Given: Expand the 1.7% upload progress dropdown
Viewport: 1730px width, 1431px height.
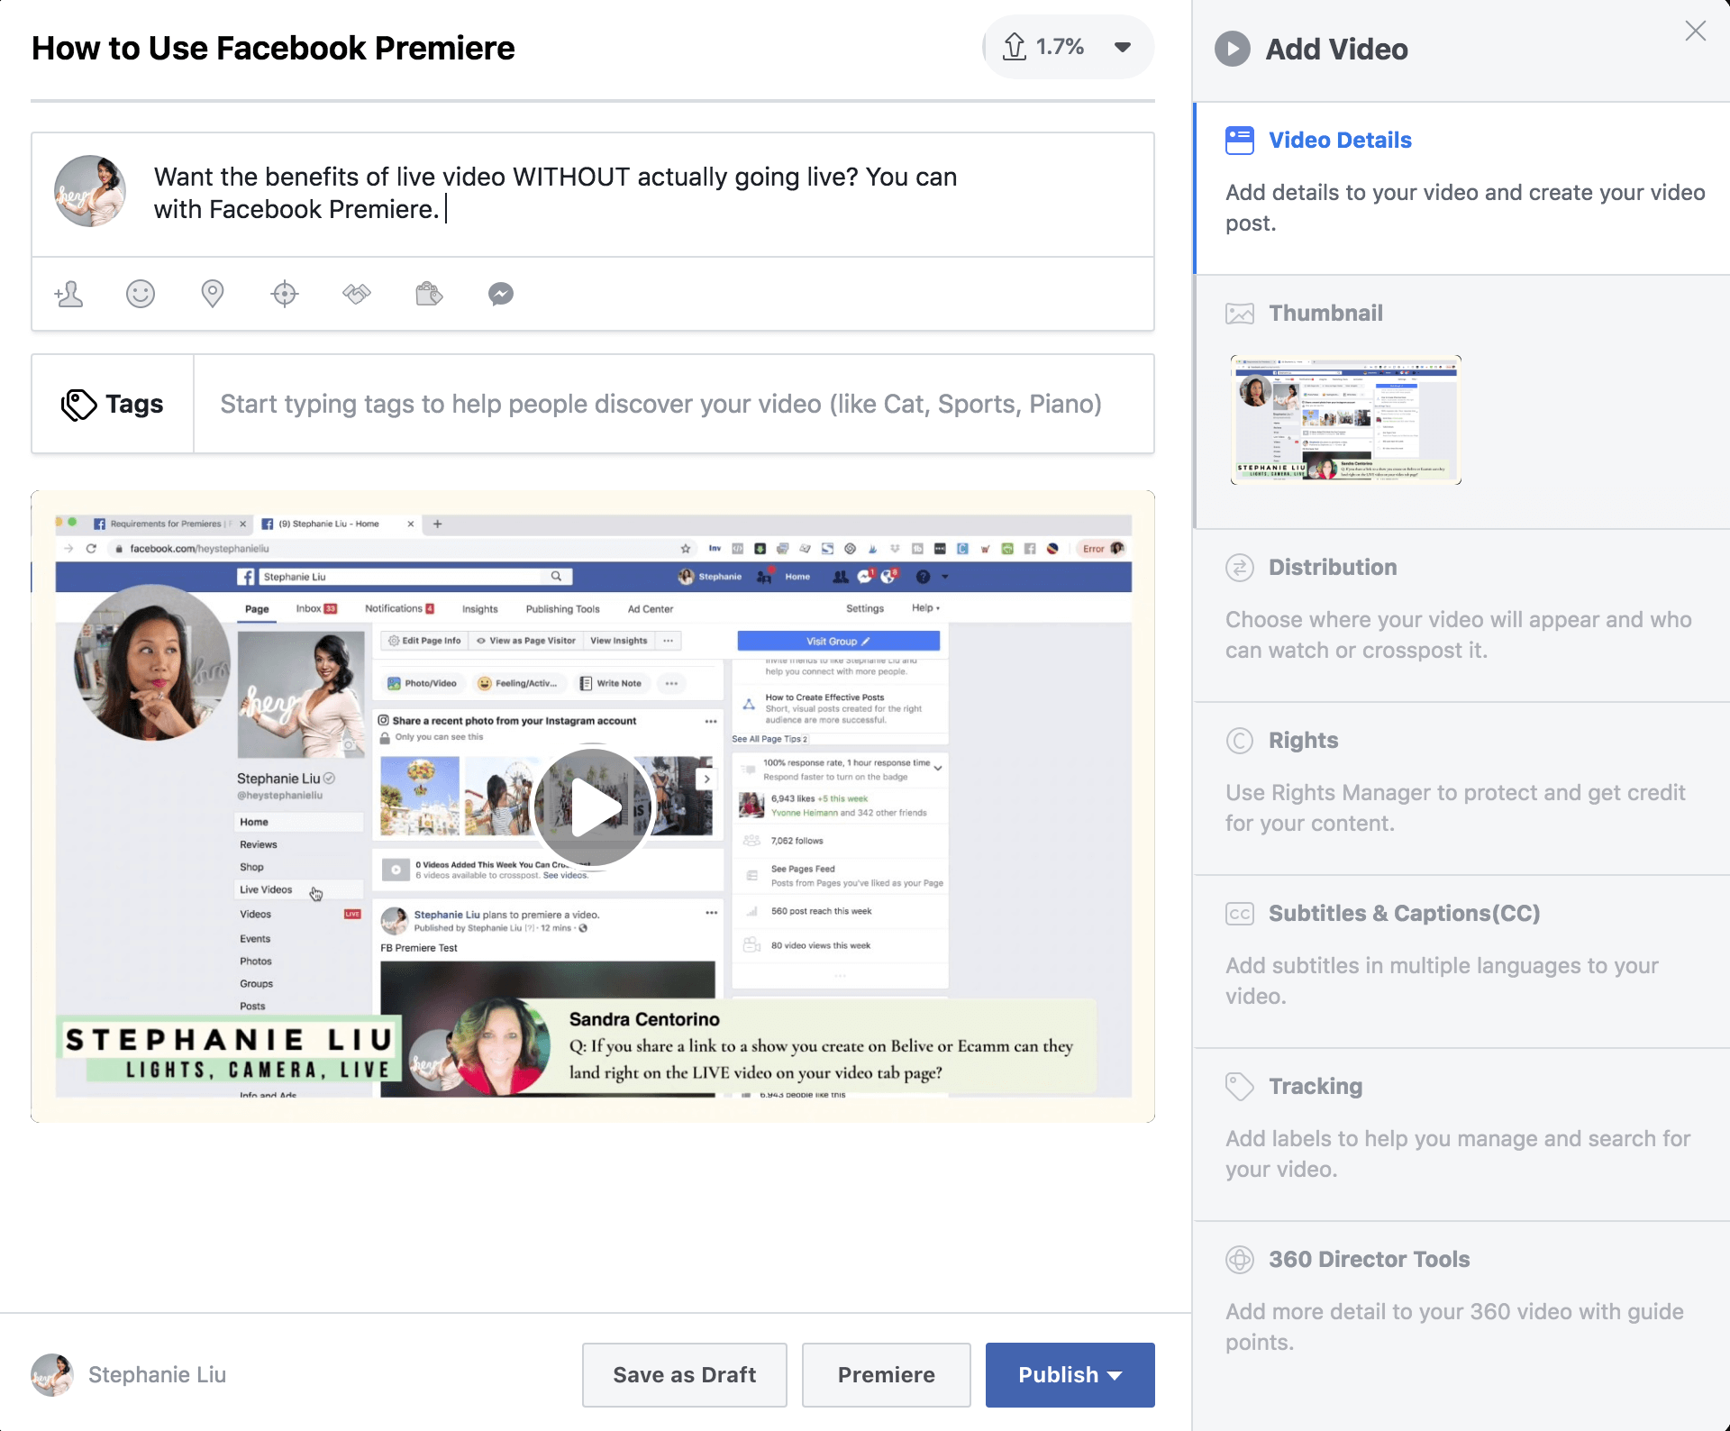Looking at the screenshot, I should (x=1122, y=47).
